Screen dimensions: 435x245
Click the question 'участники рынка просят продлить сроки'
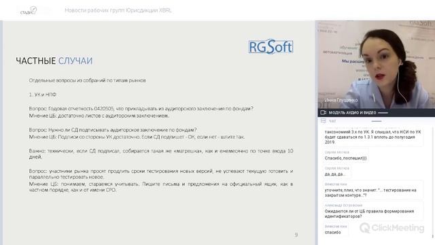tap(161, 174)
